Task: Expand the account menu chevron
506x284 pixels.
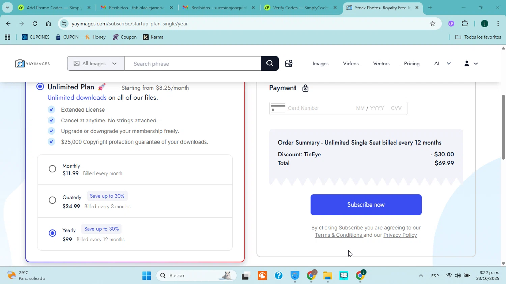Action: tap(476, 63)
